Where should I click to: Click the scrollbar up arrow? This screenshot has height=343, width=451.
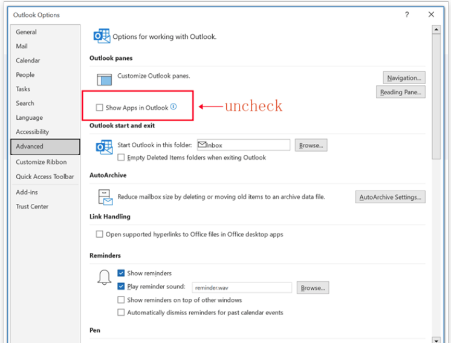436,30
